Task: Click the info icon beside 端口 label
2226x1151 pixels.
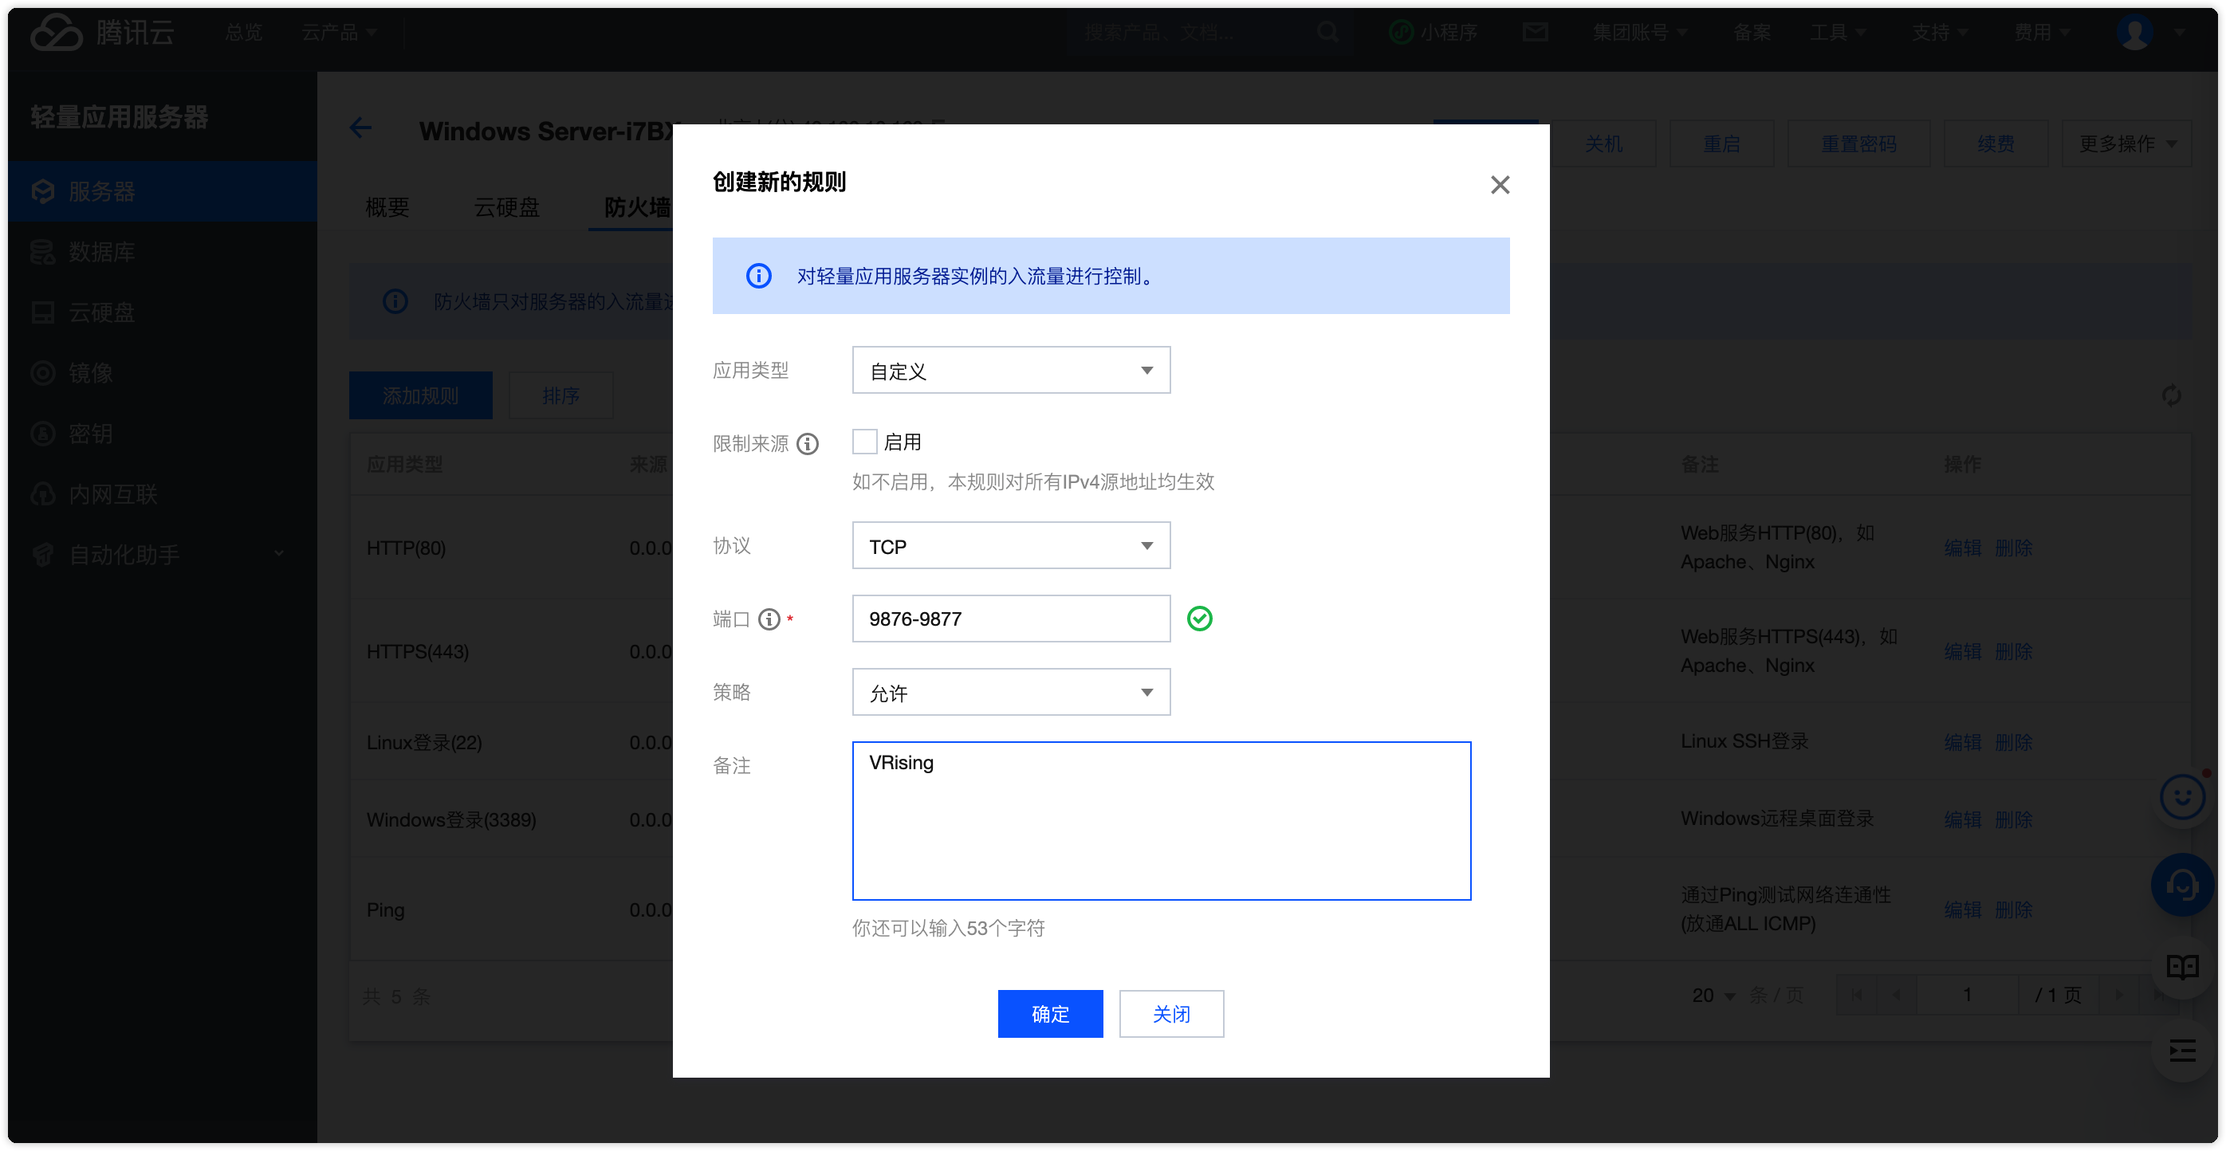Action: click(x=769, y=619)
